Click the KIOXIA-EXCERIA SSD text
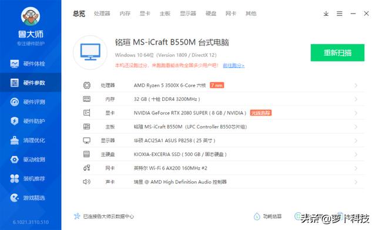The width and height of the screenshot is (376, 230). point(180,154)
